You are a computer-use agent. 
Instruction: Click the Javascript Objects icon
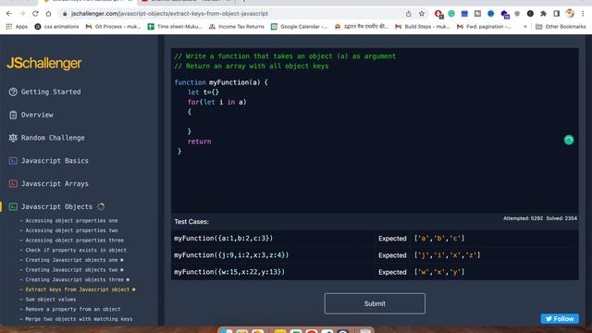tap(13, 207)
